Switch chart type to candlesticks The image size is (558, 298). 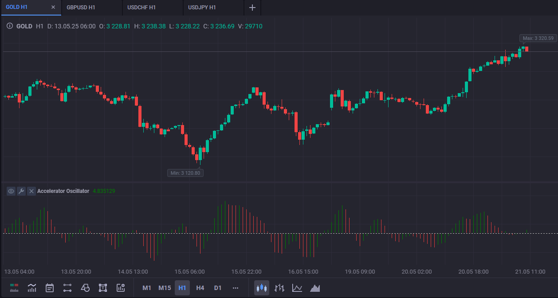[262, 288]
